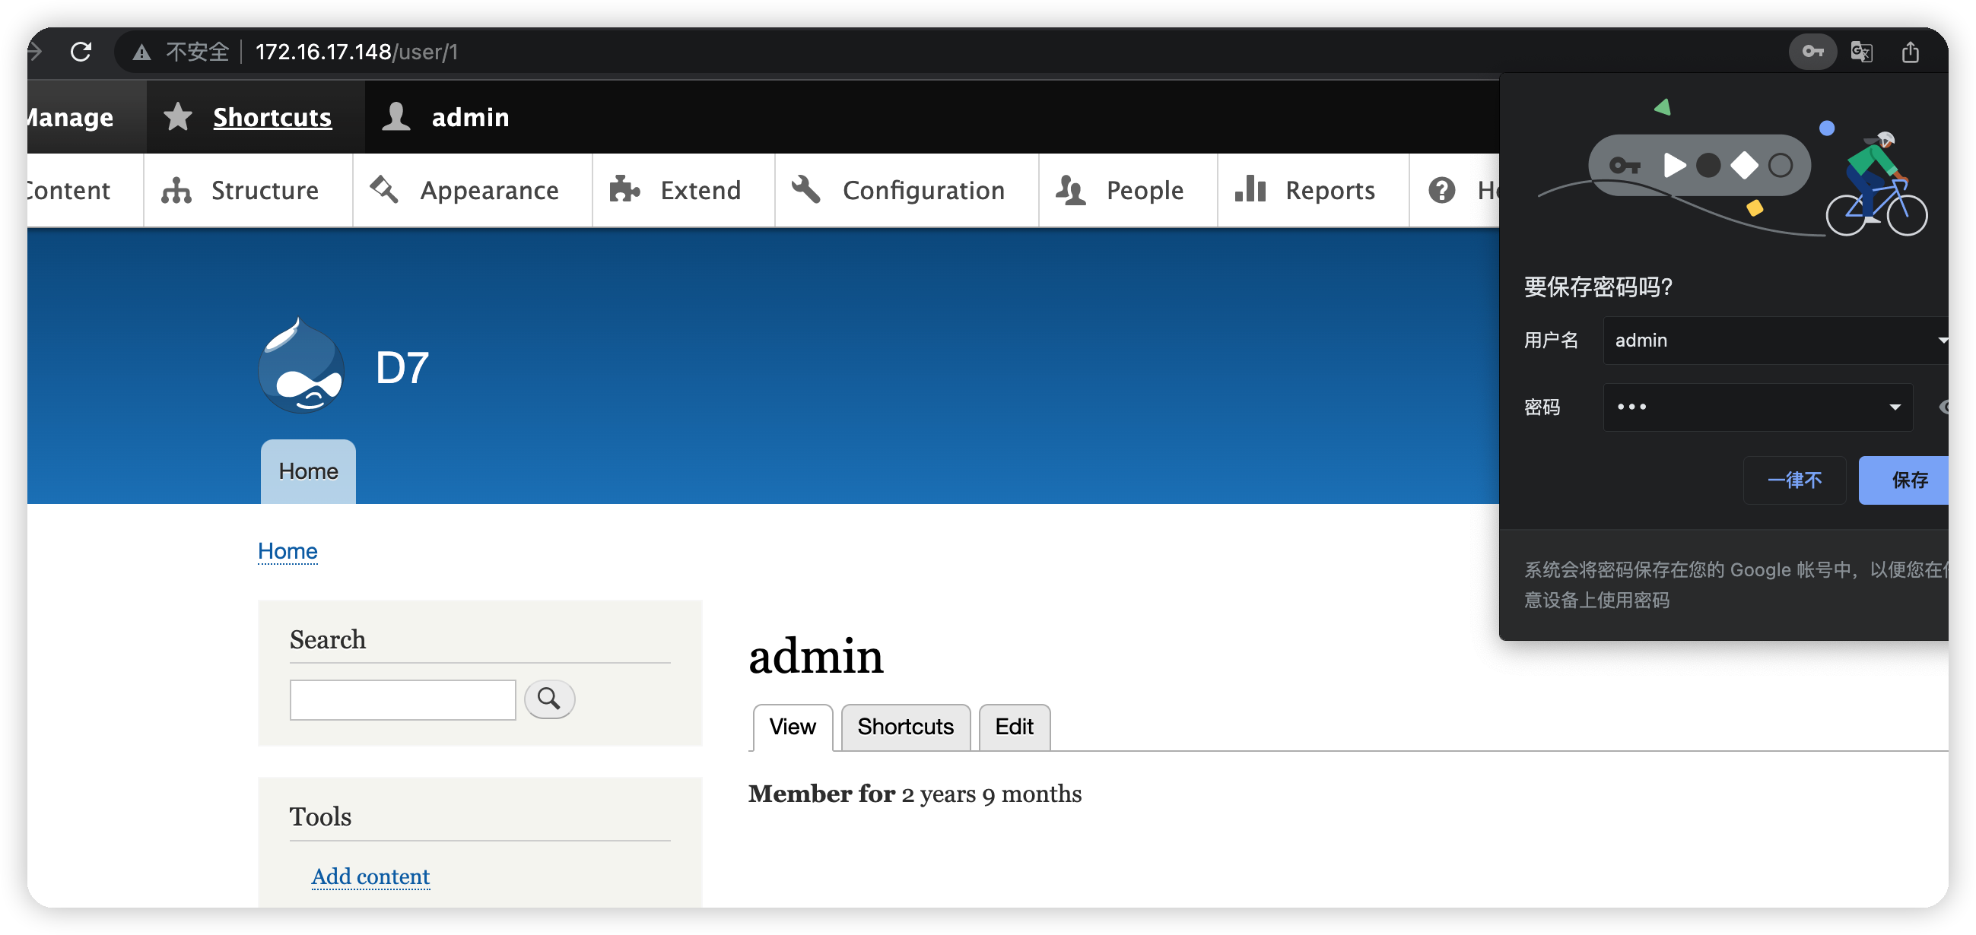Click the Add content link
1976x935 pixels.
(x=370, y=876)
